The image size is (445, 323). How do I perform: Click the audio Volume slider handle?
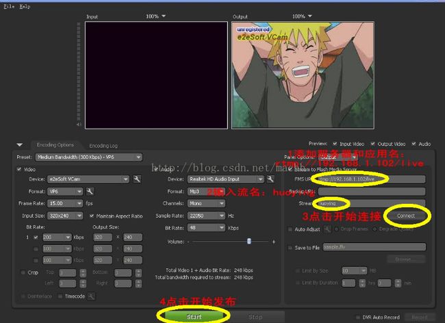point(249,242)
